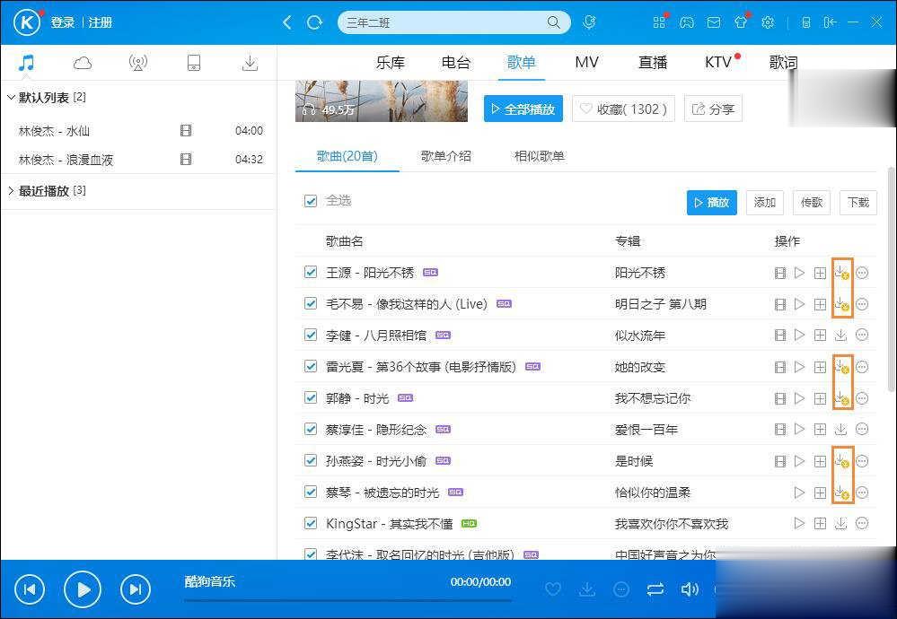
Task: Expand the 最近播放 playlist section
Action: [11, 190]
